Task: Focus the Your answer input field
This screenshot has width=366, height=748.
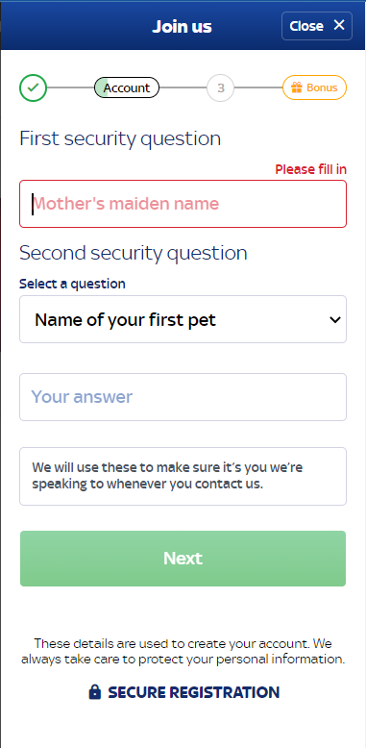Action: pyautogui.click(x=183, y=397)
